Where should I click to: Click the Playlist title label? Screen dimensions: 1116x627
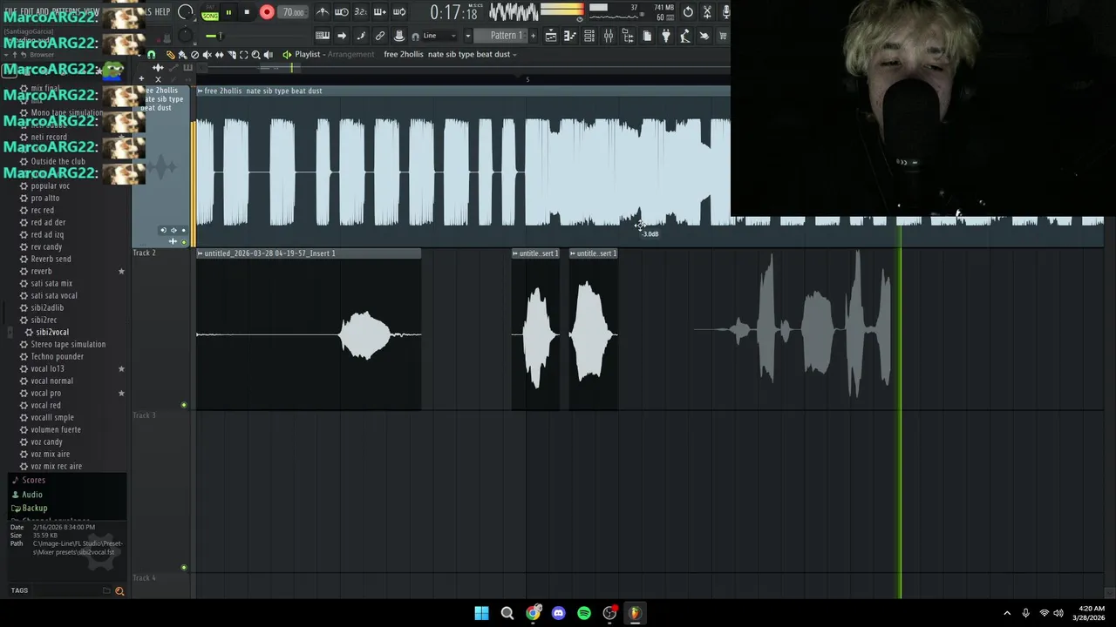[x=307, y=54]
